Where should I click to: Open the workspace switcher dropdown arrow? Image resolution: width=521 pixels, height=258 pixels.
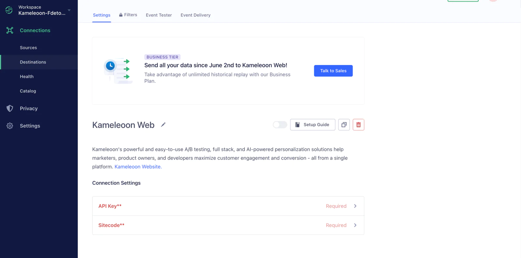pyautogui.click(x=69, y=10)
